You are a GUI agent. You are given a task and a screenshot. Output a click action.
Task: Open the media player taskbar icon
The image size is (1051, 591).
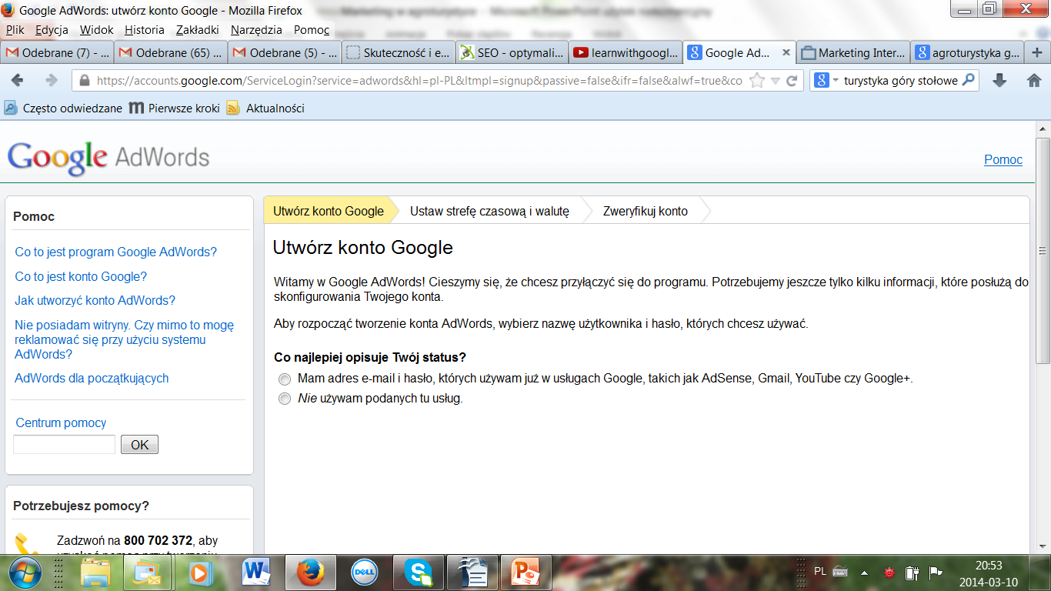point(199,573)
